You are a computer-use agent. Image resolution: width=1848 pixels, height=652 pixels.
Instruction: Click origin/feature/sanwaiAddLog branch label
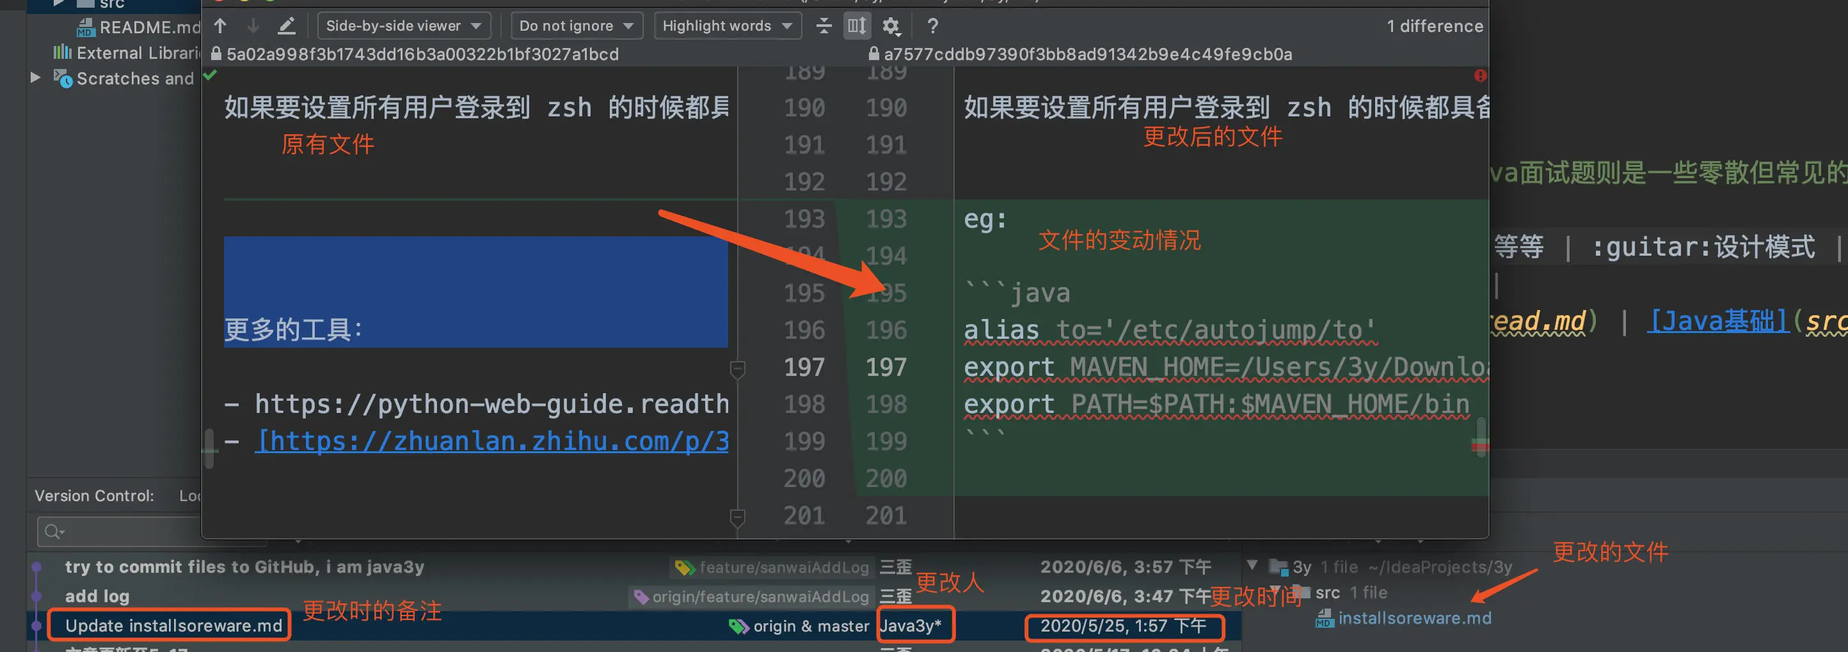752,596
